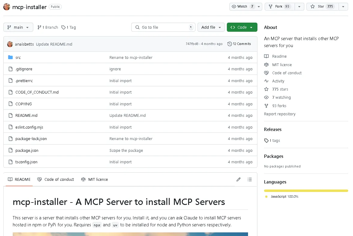The width and height of the screenshot is (353, 236).
Task: Open the Scope the package commit message
Action: point(126,151)
